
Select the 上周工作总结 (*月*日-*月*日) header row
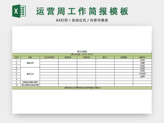pyautogui.click(x=82, y=55)
